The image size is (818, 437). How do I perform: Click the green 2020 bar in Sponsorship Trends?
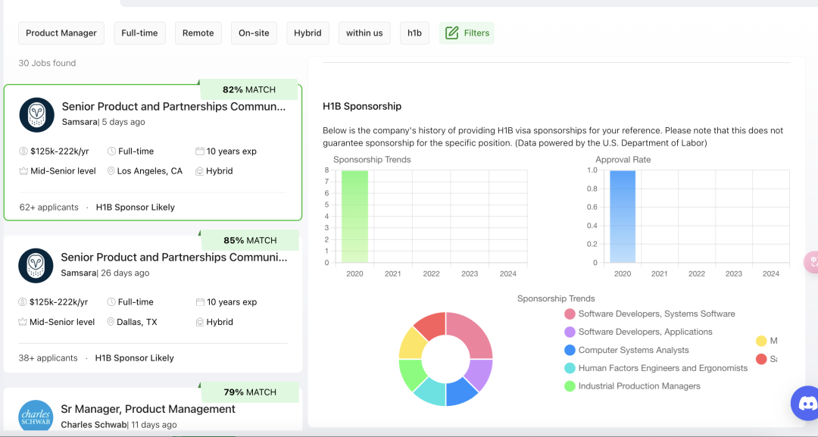[x=354, y=217]
